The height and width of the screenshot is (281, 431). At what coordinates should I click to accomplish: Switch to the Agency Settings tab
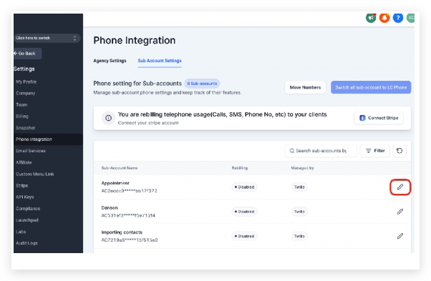click(110, 61)
